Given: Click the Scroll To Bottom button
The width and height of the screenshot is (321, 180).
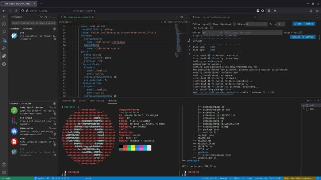Looking at the screenshot, I should [302, 37].
